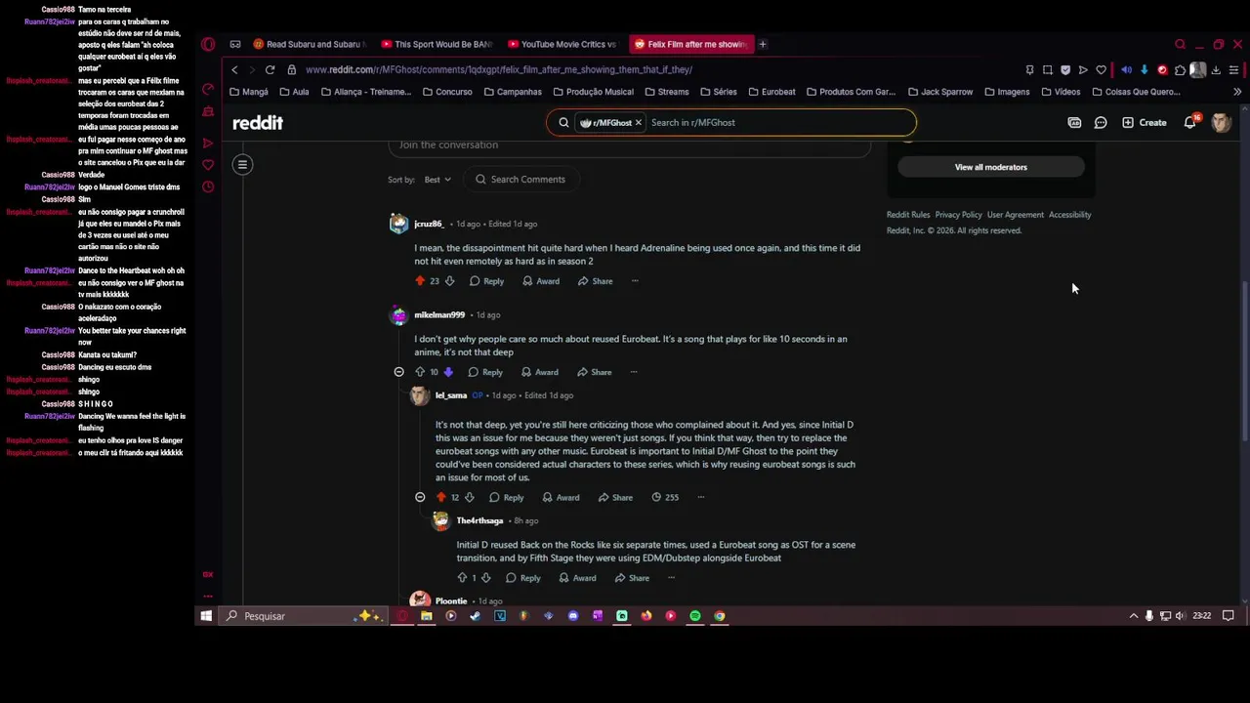This screenshot has width=1250, height=703.
Task: Open the workspaces icon beside the tabs
Action: 235,44
